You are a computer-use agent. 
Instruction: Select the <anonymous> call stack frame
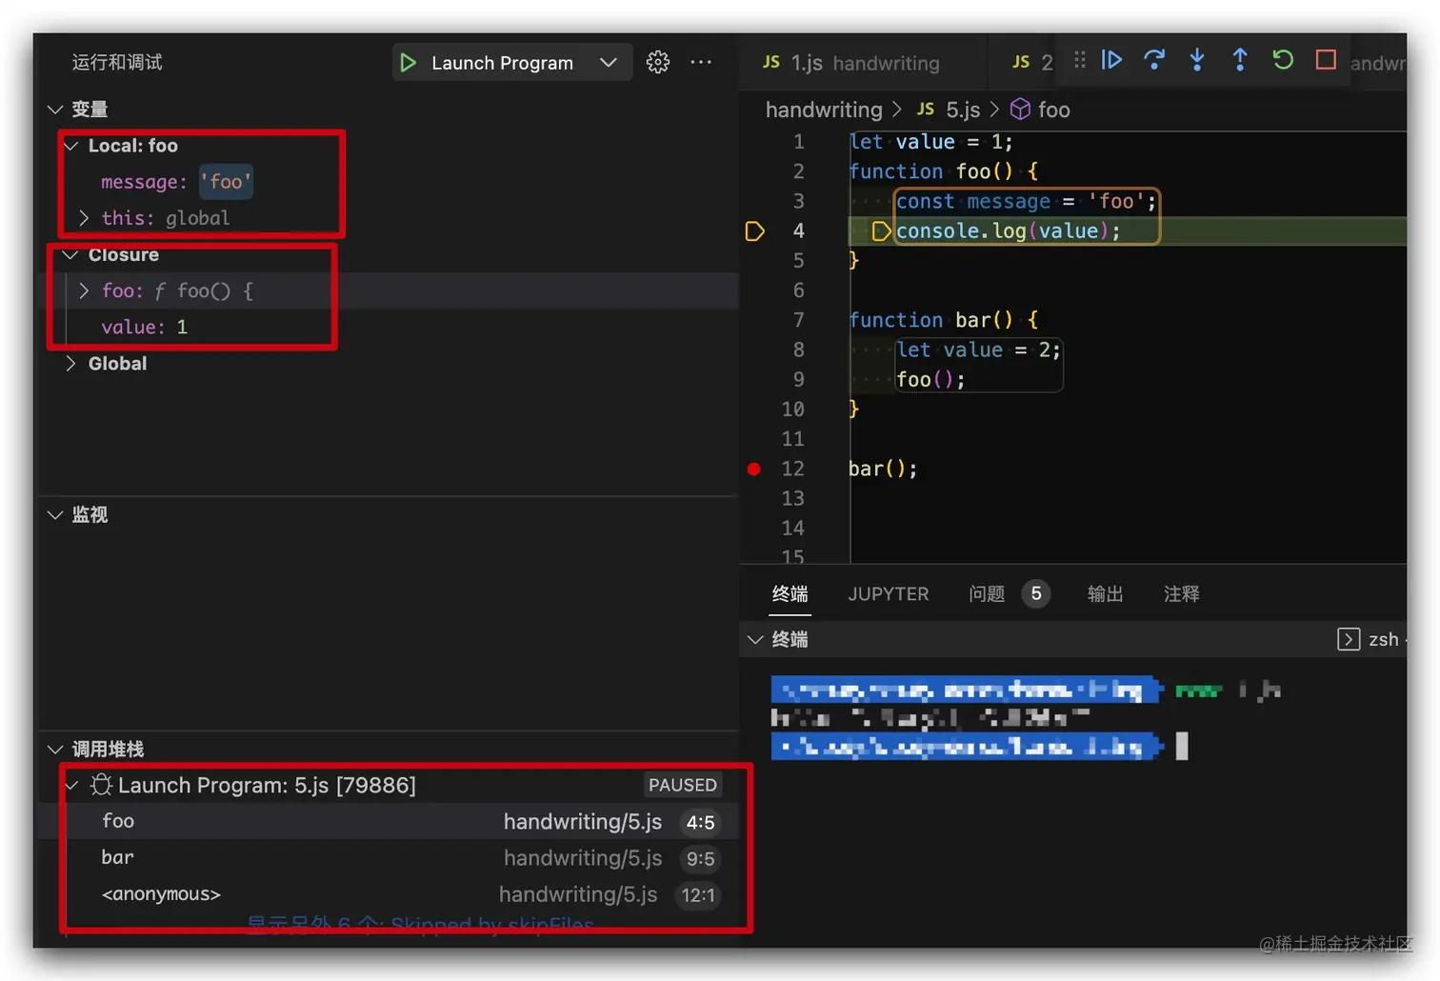point(389,894)
